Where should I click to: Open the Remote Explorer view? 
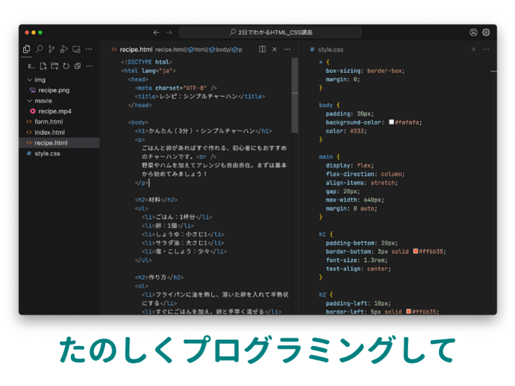[x=75, y=48]
